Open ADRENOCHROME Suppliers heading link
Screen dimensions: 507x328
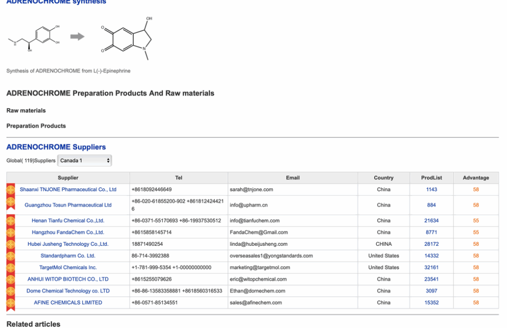coord(56,147)
